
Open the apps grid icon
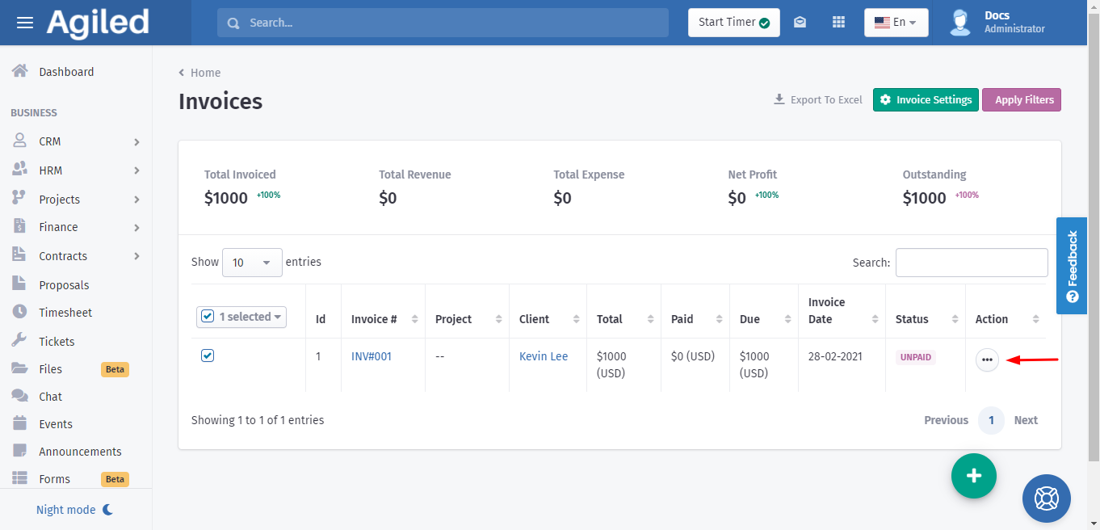[x=838, y=23]
